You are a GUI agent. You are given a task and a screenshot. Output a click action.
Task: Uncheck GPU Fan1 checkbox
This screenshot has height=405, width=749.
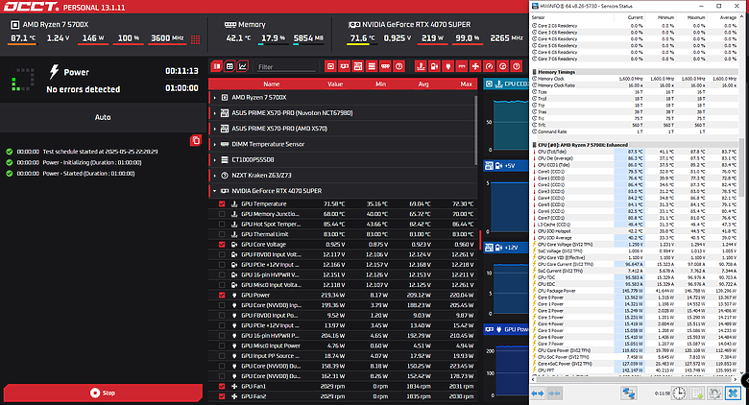click(222, 387)
